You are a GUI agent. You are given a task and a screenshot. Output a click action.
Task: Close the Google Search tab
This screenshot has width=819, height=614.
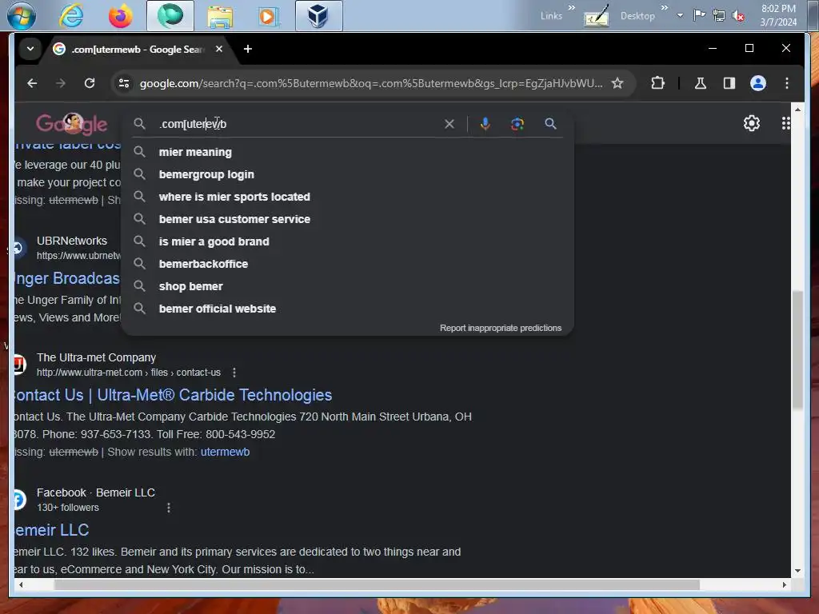(x=219, y=49)
